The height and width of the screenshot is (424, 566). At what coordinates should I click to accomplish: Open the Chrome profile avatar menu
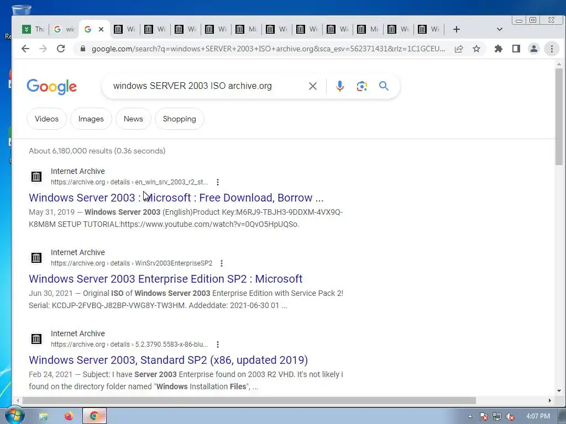[x=534, y=49]
